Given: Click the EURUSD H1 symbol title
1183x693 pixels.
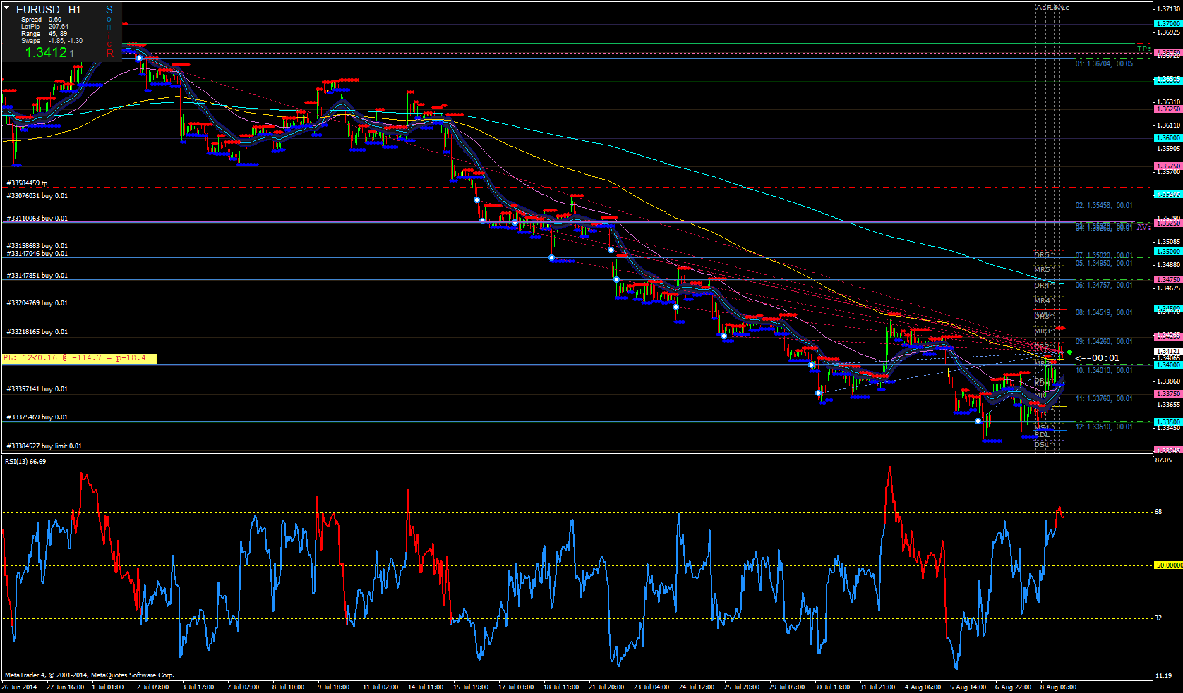Looking at the screenshot, I should (49, 9).
